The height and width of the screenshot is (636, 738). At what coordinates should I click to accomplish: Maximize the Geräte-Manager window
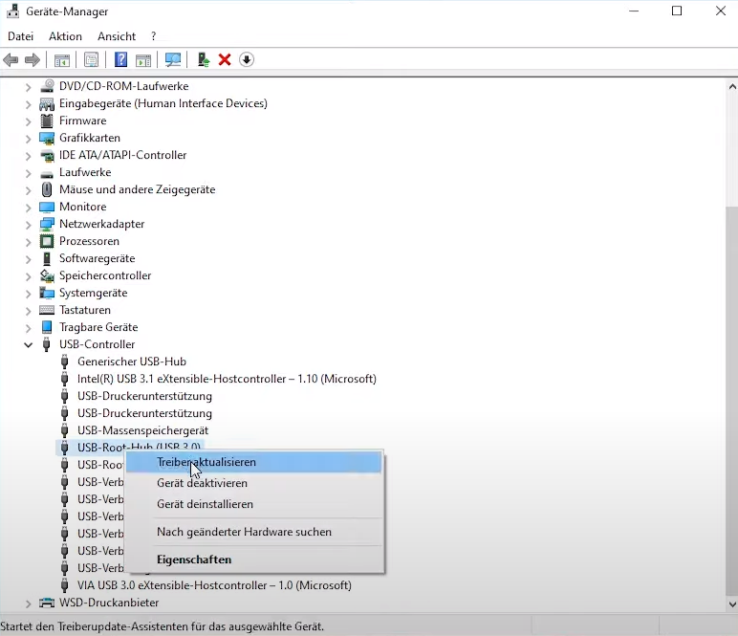coord(677,11)
